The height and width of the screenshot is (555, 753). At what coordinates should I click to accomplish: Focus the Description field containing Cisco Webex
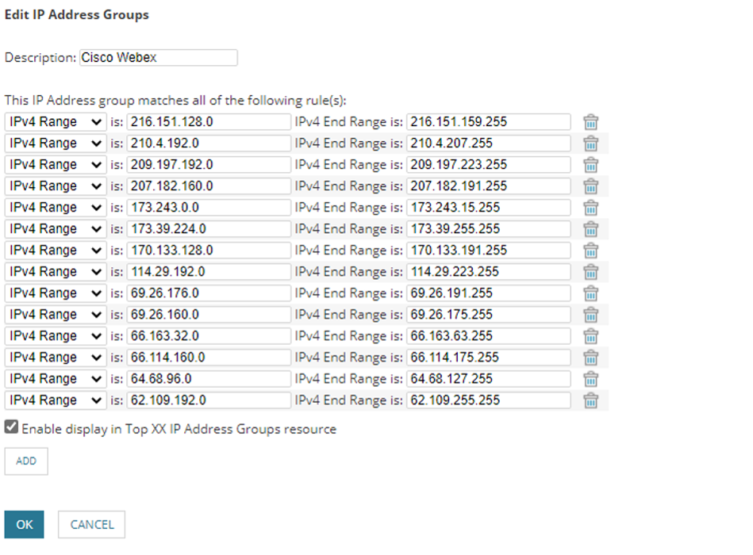click(x=159, y=58)
